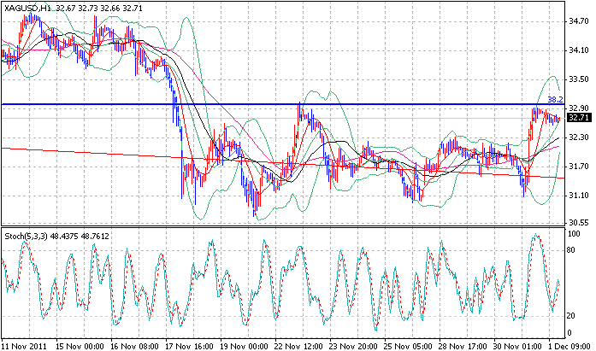Image resolution: width=596 pixels, height=351 pixels.
Task: Click the 30 Nov 01:00 time label
Action: (x=517, y=347)
